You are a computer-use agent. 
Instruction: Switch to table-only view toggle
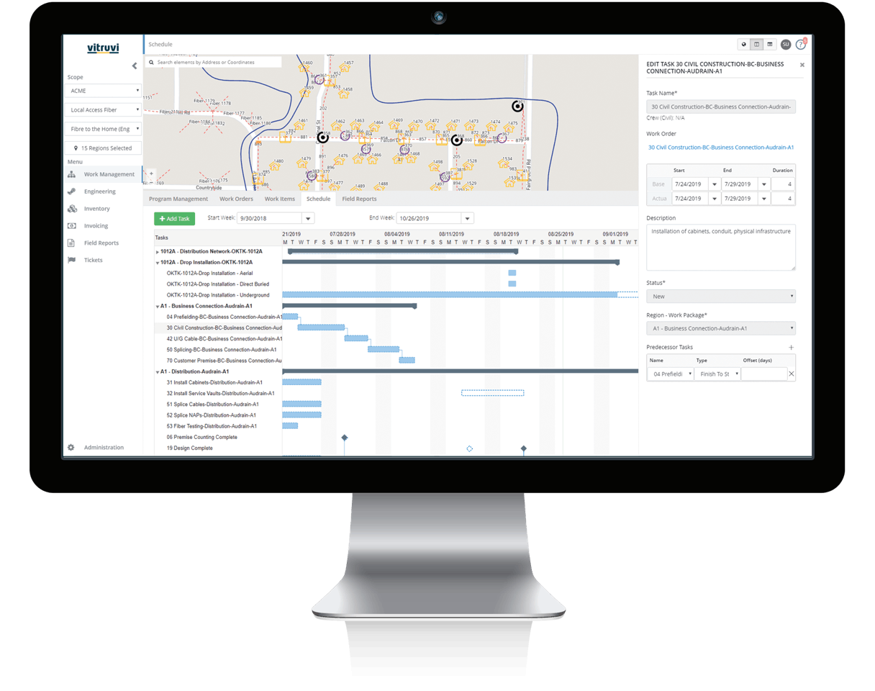click(x=771, y=44)
